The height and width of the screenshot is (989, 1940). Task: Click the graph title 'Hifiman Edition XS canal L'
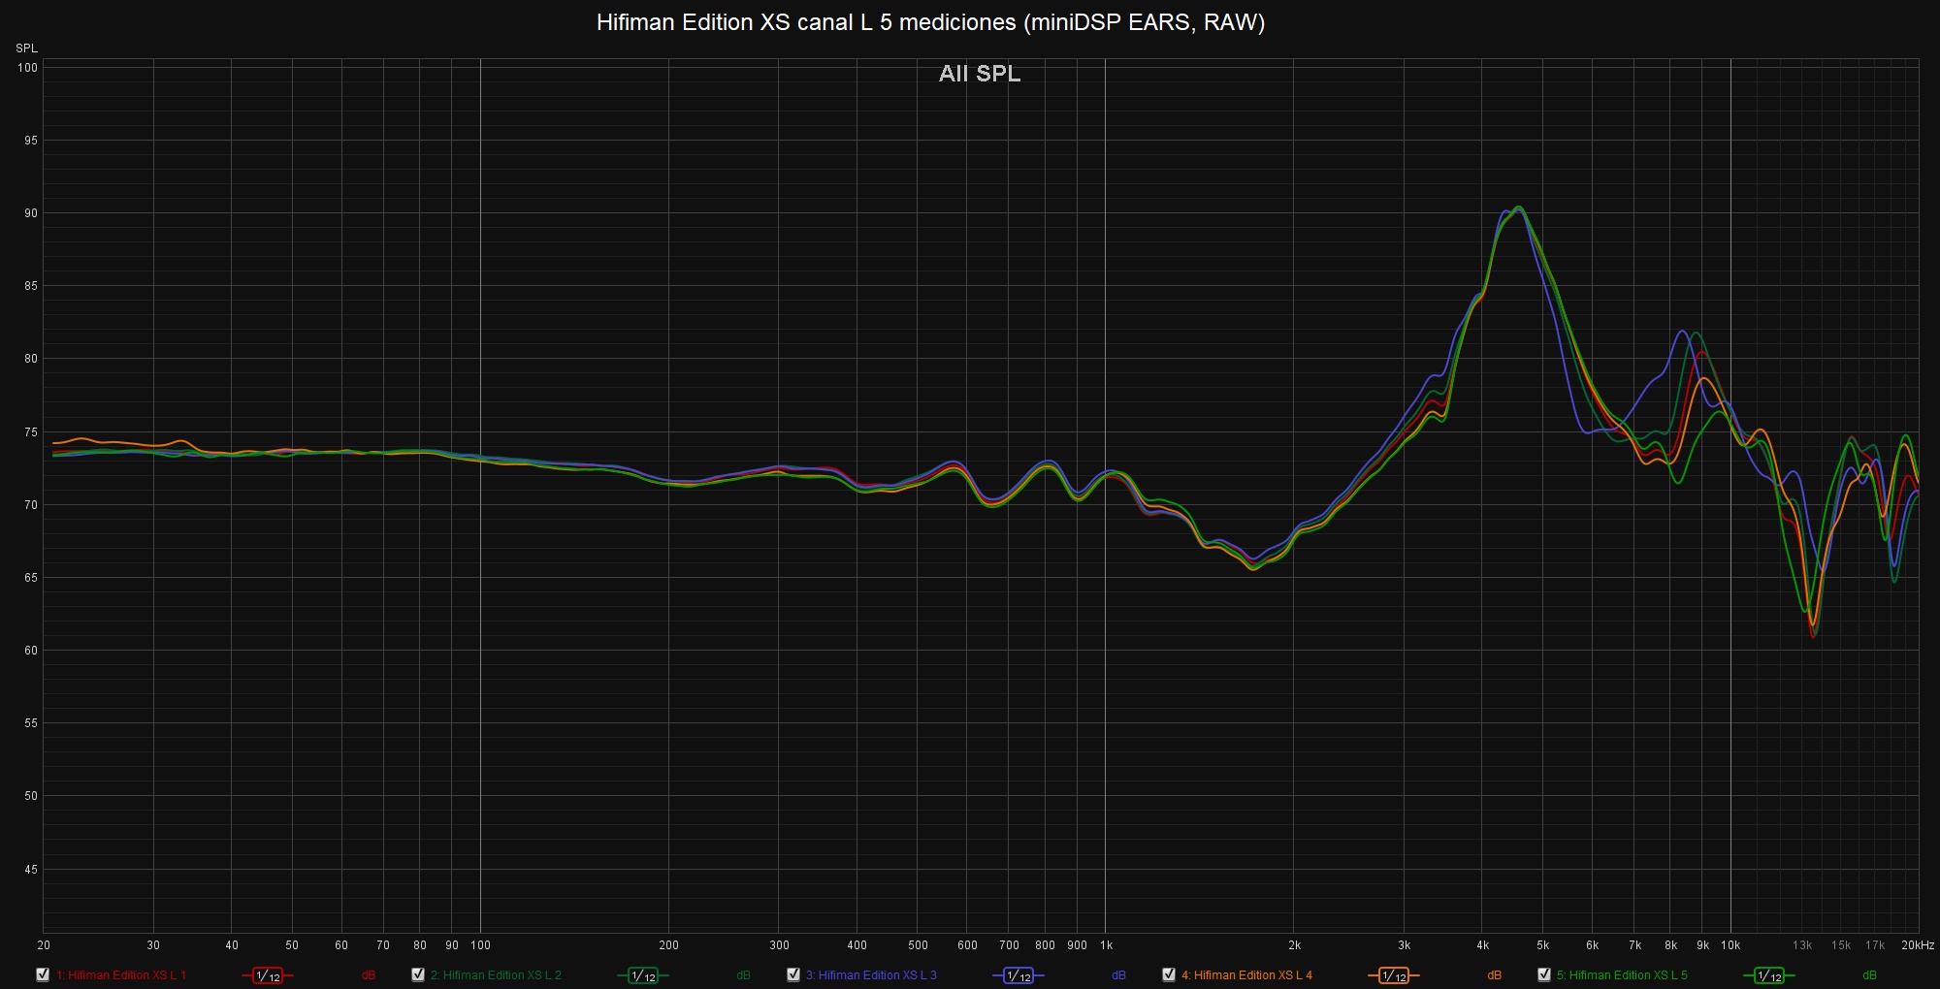click(930, 22)
